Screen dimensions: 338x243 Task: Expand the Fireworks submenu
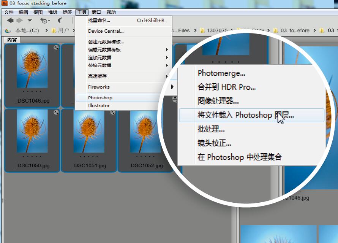click(x=173, y=87)
